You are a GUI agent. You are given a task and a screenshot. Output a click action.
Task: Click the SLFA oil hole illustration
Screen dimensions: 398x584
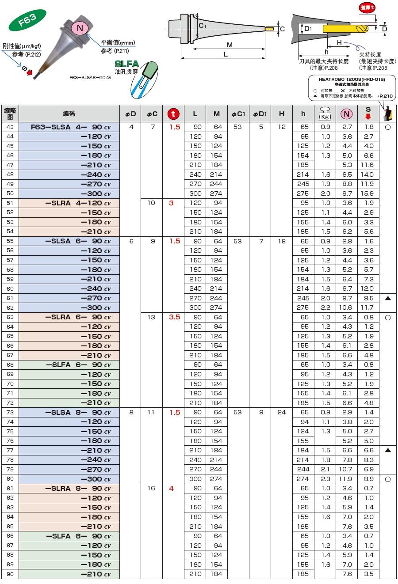tap(144, 80)
